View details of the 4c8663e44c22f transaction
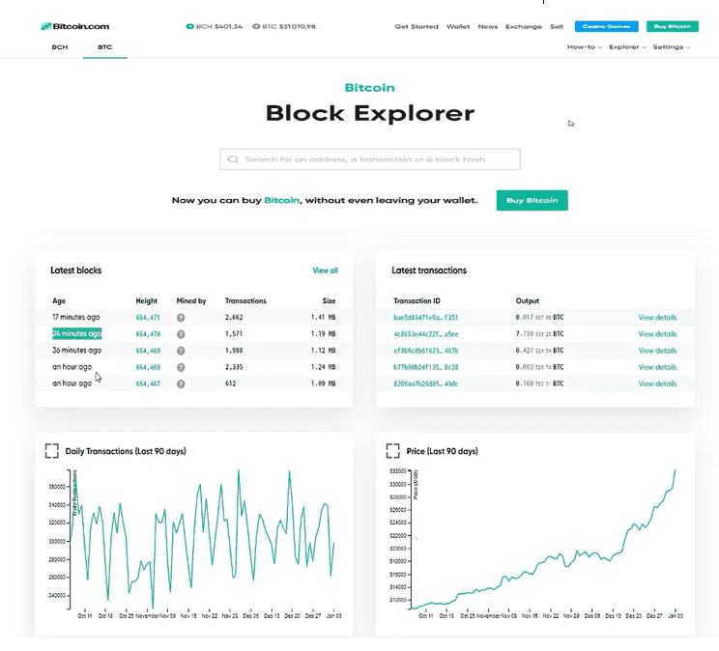 point(657,334)
